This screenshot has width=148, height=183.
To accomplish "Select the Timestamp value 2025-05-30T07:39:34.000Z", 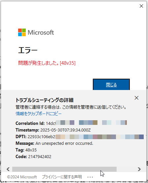I will (x=65, y=130).
